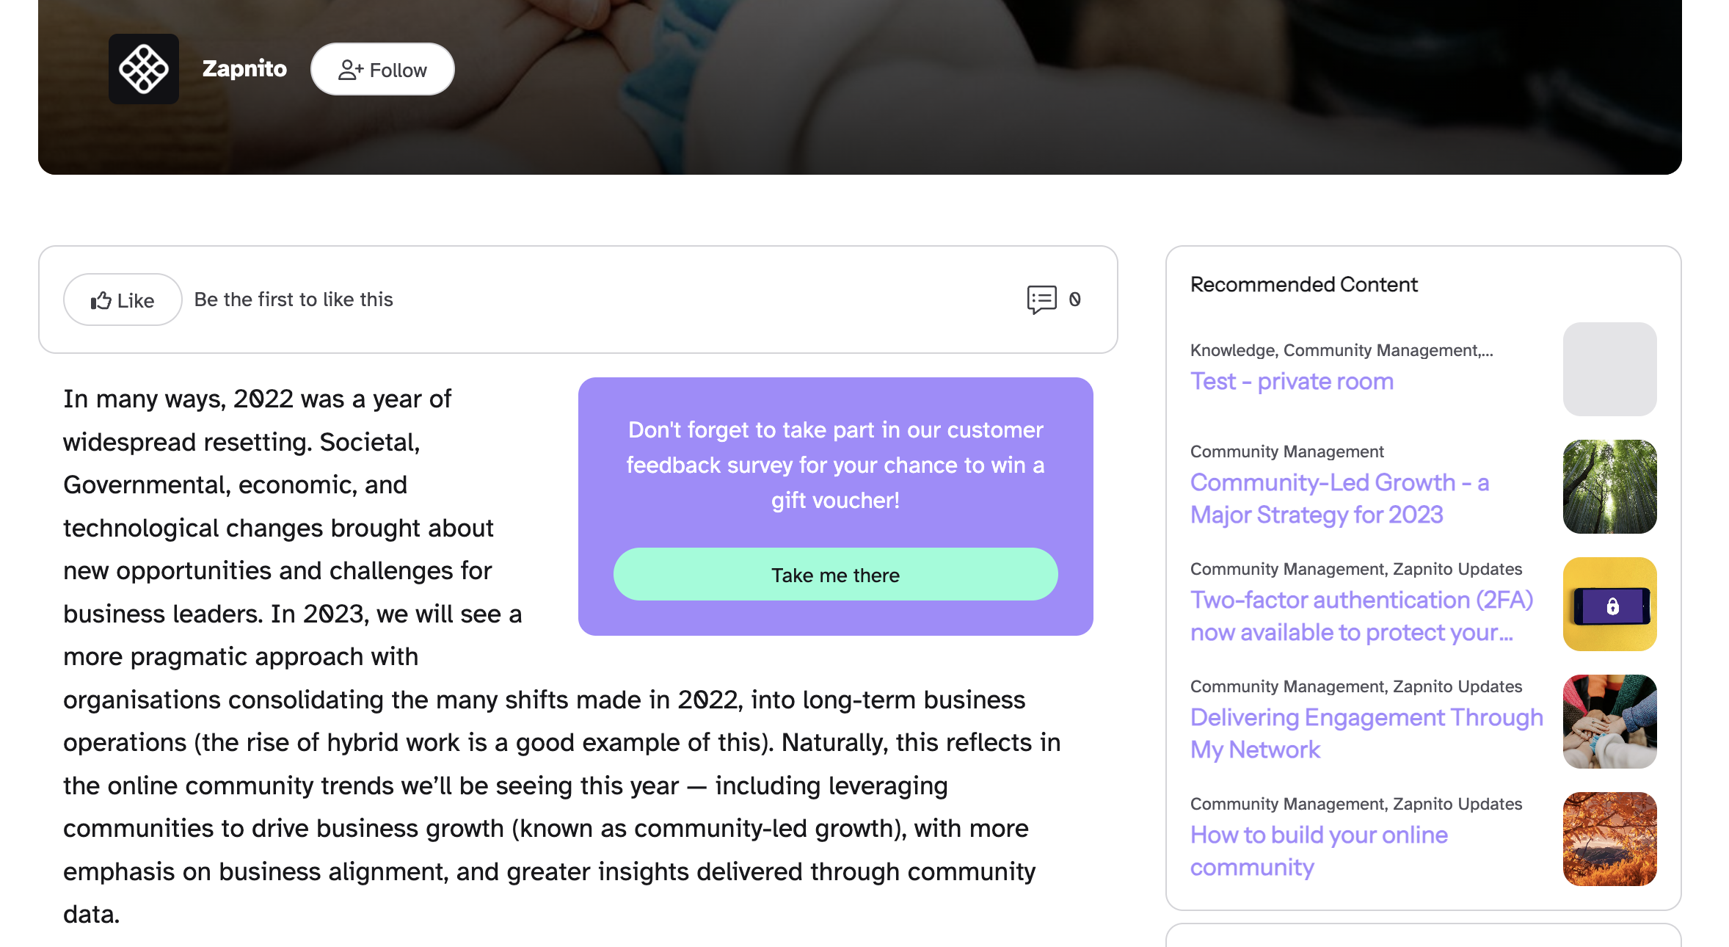Screen dimensions: 1729x947
Task: Click the yellow phone lock thumbnail
Action: (x=1609, y=604)
